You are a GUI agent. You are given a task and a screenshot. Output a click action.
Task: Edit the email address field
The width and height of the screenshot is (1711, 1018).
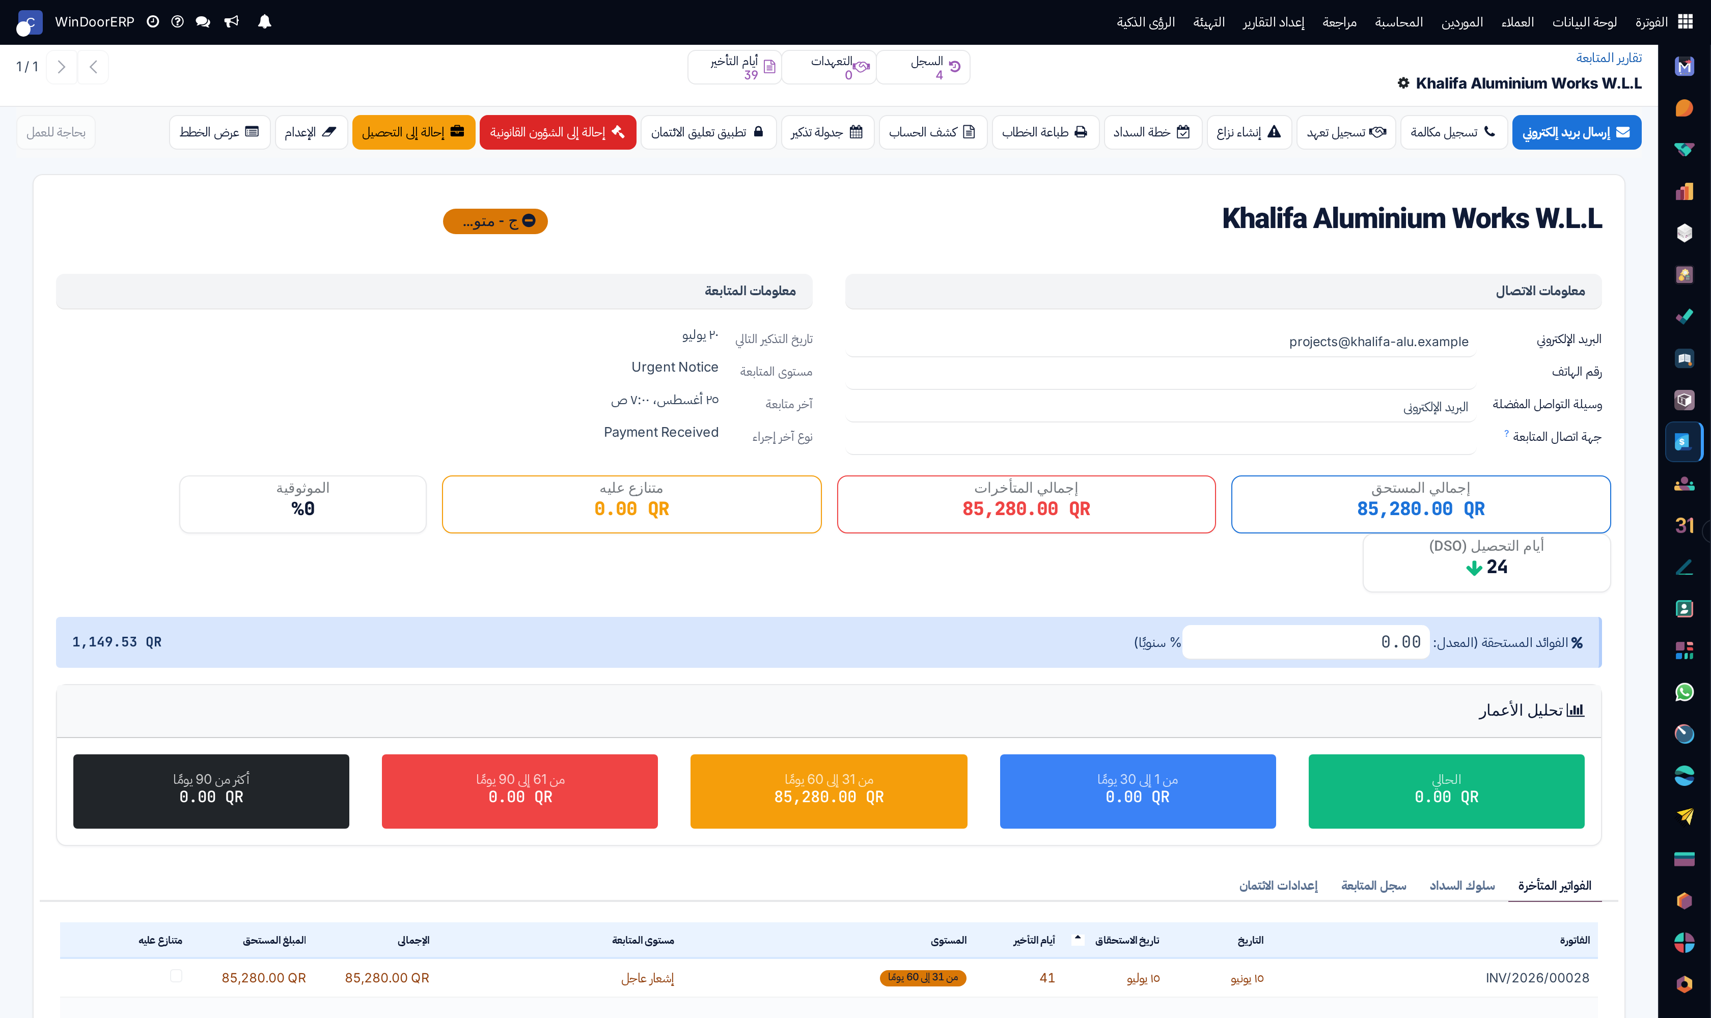coord(1161,342)
